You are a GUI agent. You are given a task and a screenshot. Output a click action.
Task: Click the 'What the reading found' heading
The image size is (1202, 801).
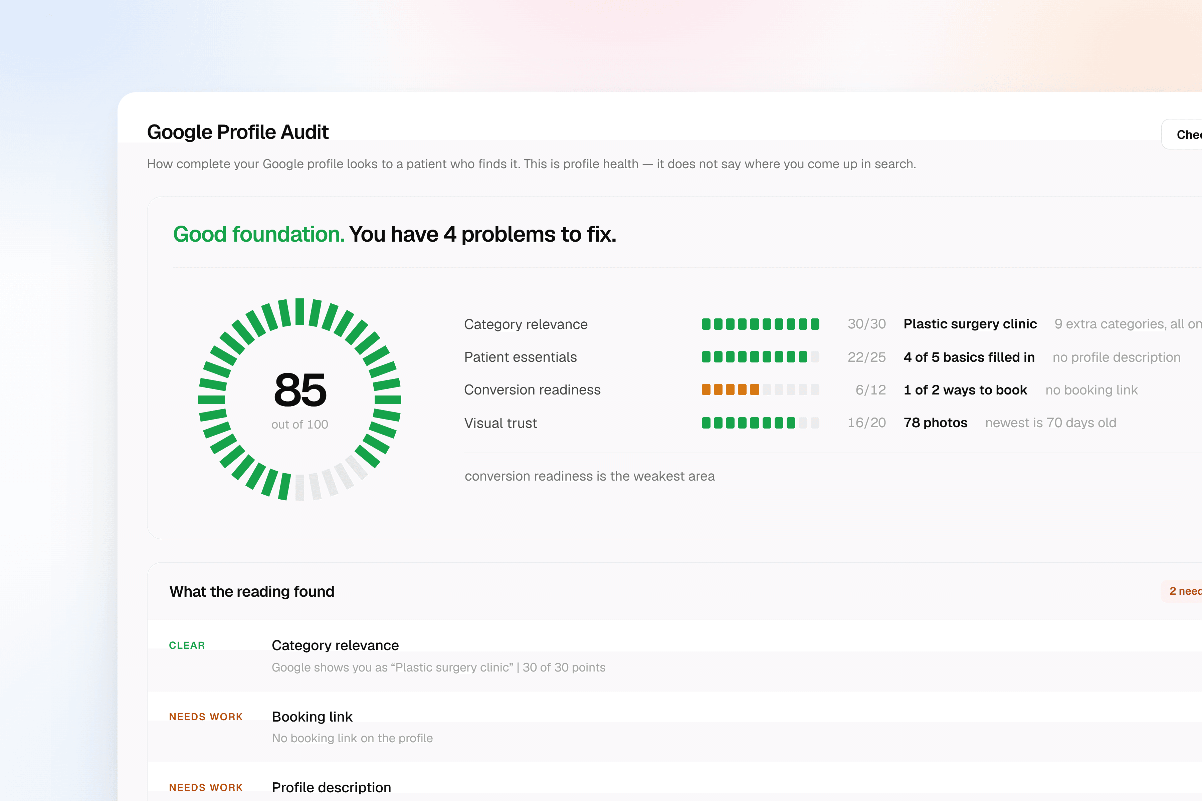(x=251, y=591)
